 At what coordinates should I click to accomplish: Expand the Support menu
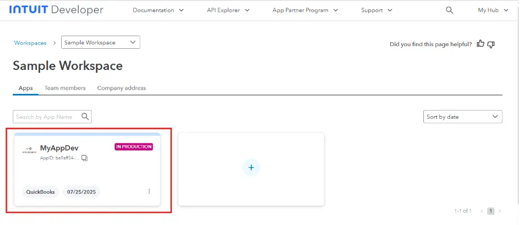pos(377,11)
